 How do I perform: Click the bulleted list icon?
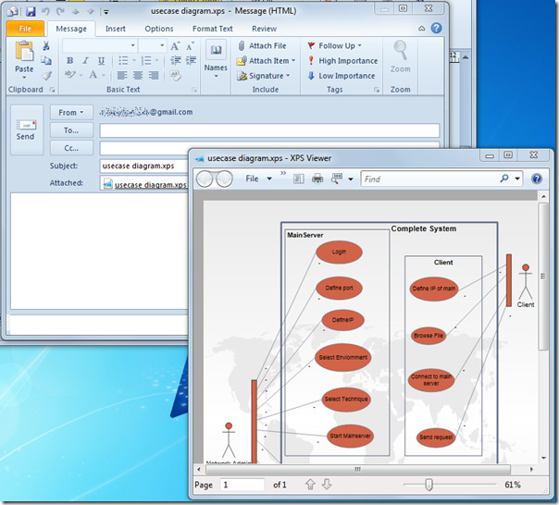[x=123, y=61]
